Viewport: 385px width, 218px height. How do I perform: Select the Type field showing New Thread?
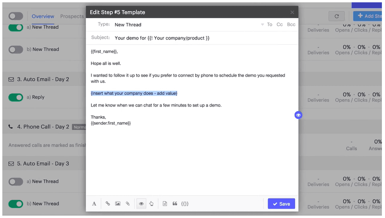(x=128, y=25)
